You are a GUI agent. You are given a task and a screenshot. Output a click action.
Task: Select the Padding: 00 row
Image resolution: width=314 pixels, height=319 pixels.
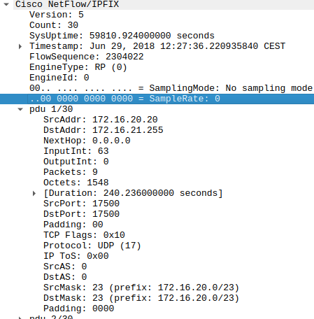(73, 225)
